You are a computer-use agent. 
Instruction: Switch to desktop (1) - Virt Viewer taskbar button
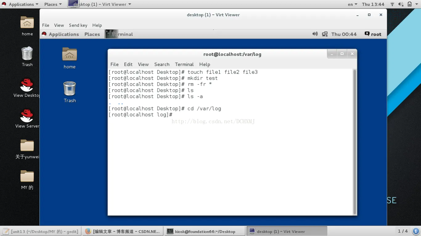(287, 231)
